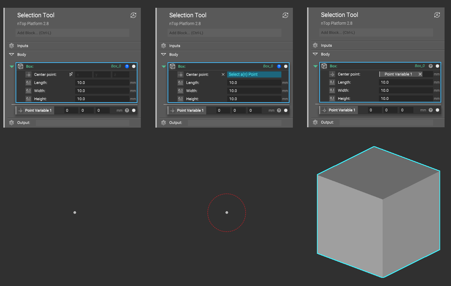
Task: Click the Output gear icon in the middle panel
Action: (x=164, y=123)
